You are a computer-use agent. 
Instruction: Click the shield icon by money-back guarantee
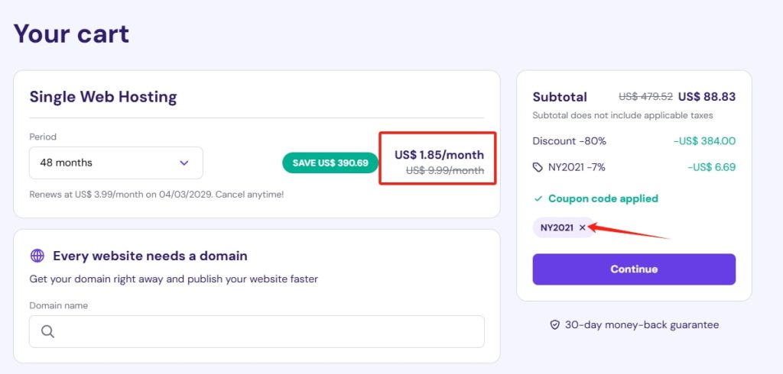(555, 325)
